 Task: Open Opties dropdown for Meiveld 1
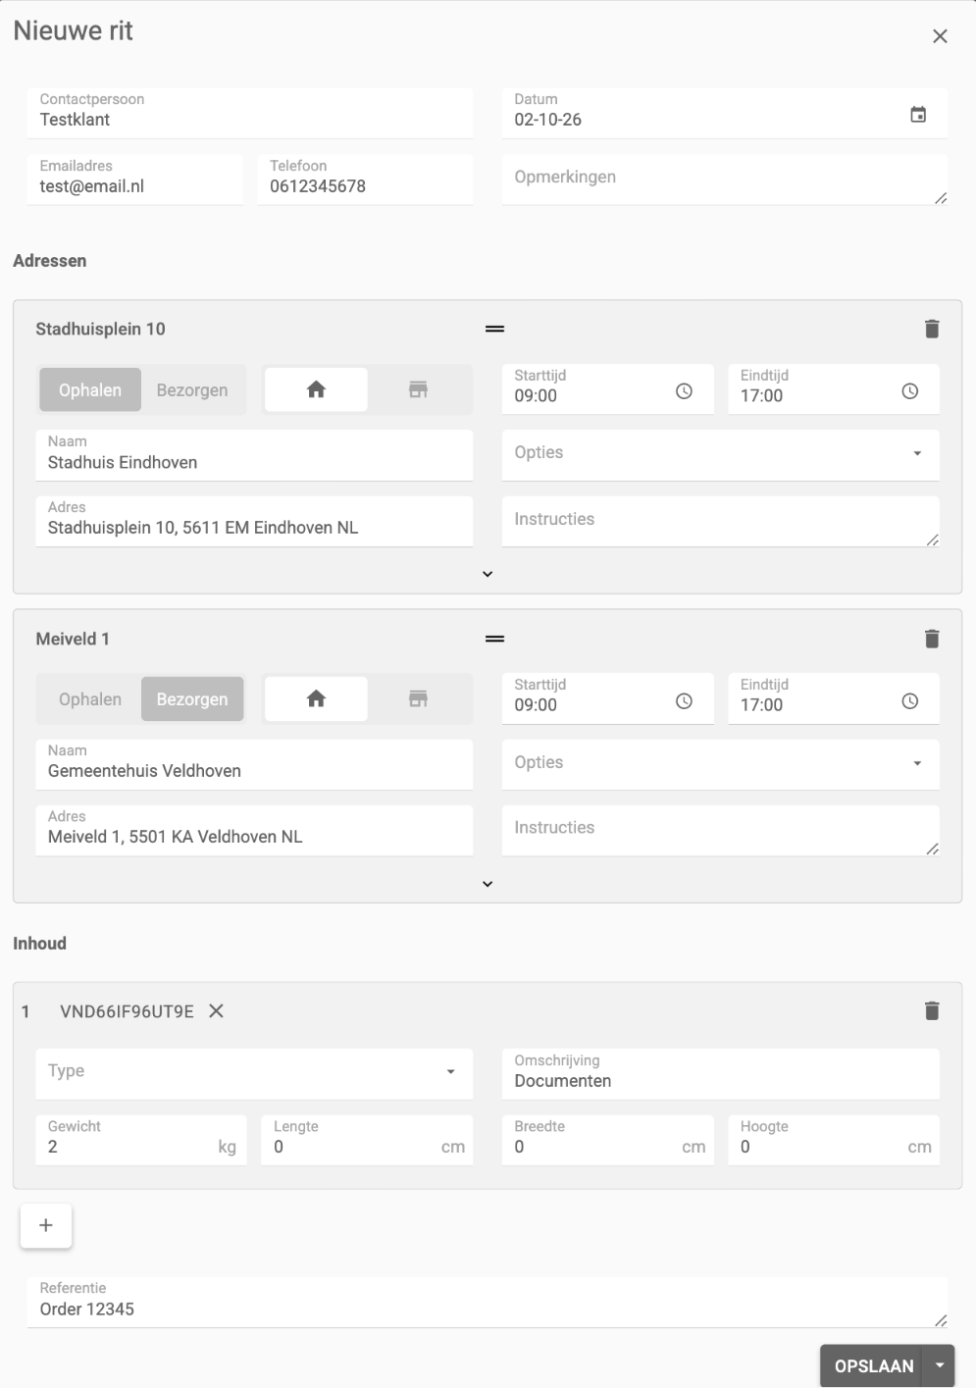click(720, 764)
